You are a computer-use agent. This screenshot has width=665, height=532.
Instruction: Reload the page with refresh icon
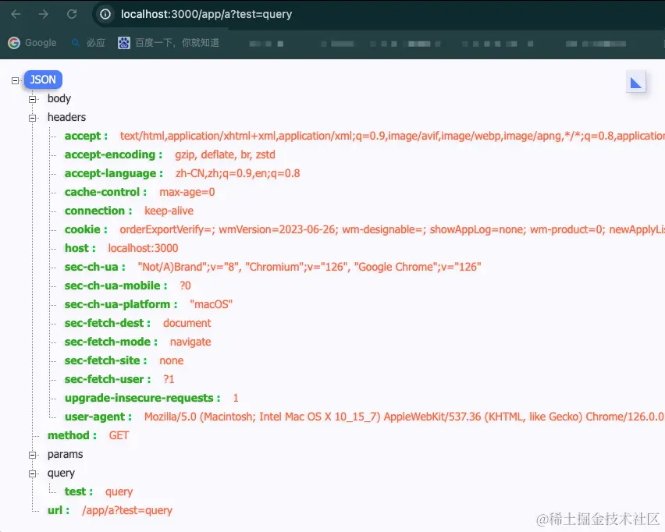point(72,14)
